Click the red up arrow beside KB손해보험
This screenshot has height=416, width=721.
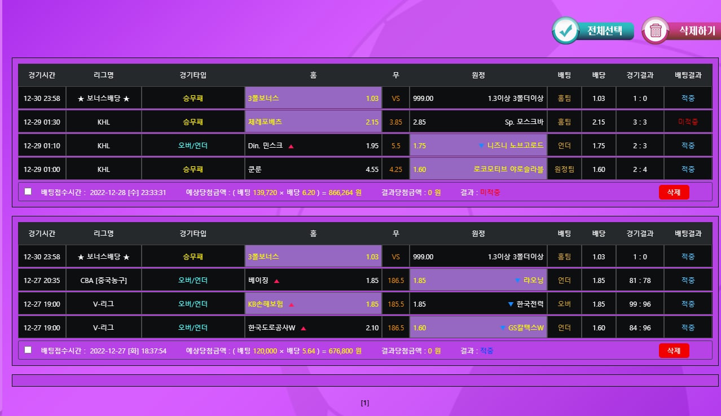(291, 304)
